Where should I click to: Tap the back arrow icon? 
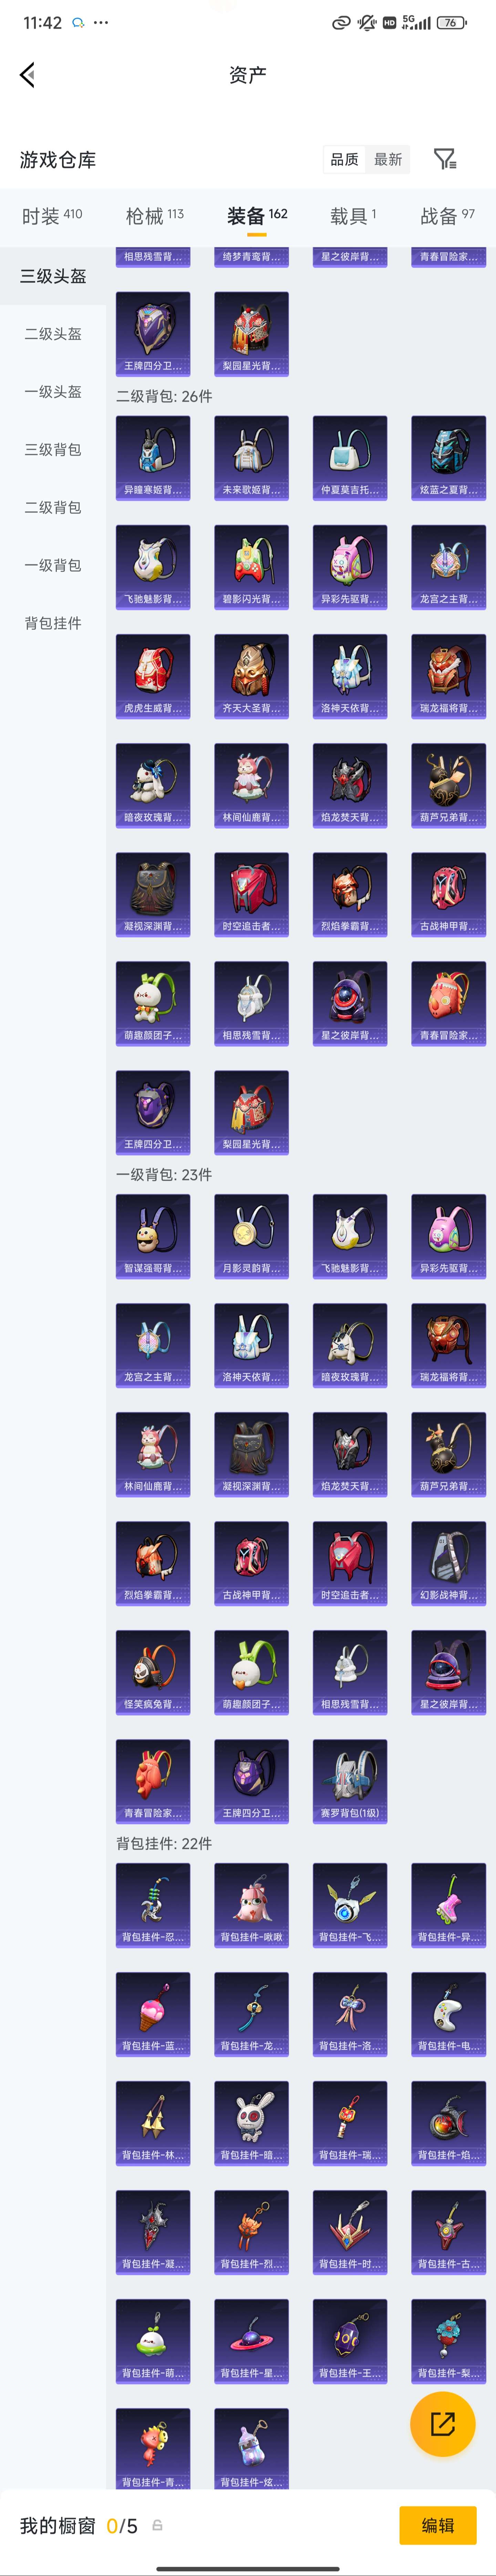pos(27,75)
